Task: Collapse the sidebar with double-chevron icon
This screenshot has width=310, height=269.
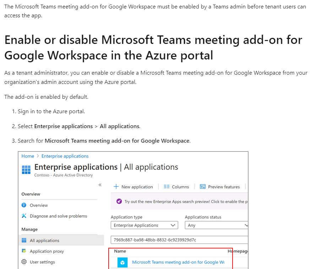Action: click(x=100, y=185)
